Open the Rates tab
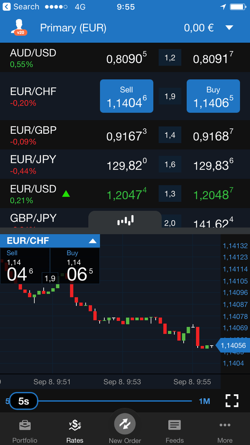 pyautogui.click(x=75, y=431)
